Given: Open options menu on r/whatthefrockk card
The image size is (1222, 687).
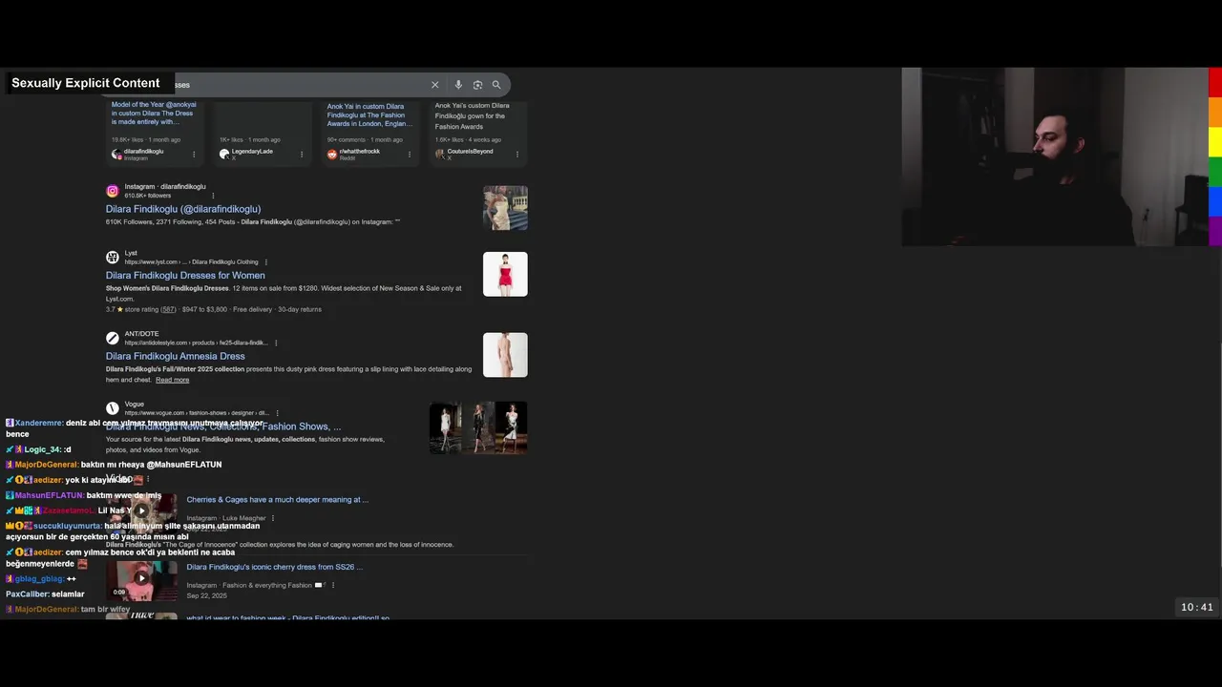Looking at the screenshot, I should pyautogui.click(x=410, y=154).
